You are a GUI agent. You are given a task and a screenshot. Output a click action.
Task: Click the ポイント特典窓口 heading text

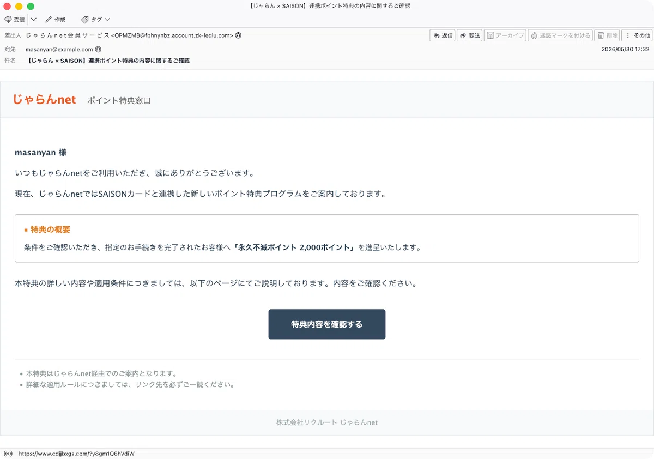pos(119,101)
